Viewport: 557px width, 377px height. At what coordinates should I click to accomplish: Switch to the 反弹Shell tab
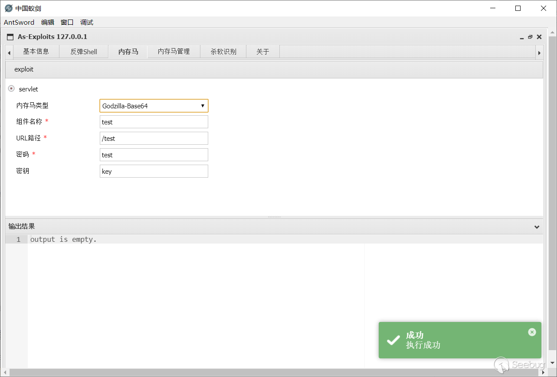pos(84,52)
